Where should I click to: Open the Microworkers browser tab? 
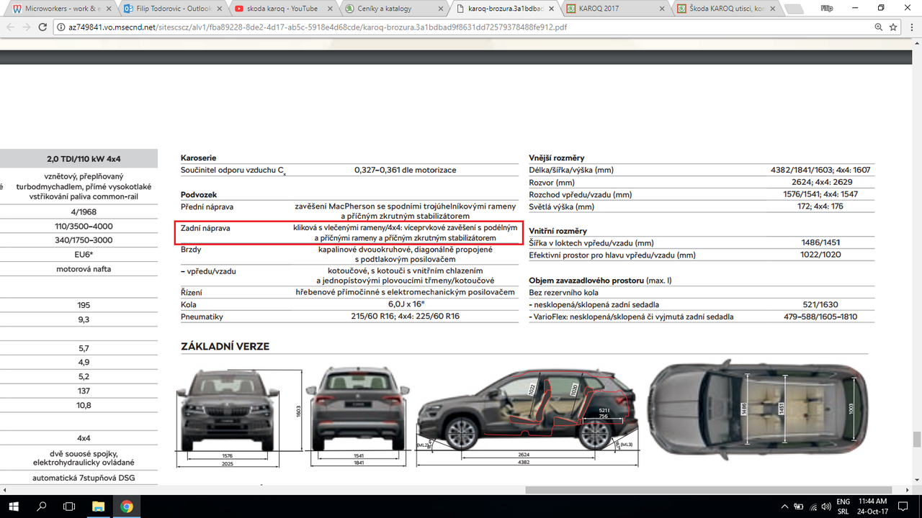click(63, 9)
